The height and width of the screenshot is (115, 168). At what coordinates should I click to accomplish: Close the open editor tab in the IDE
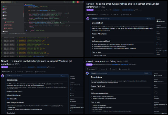point(34,5)
